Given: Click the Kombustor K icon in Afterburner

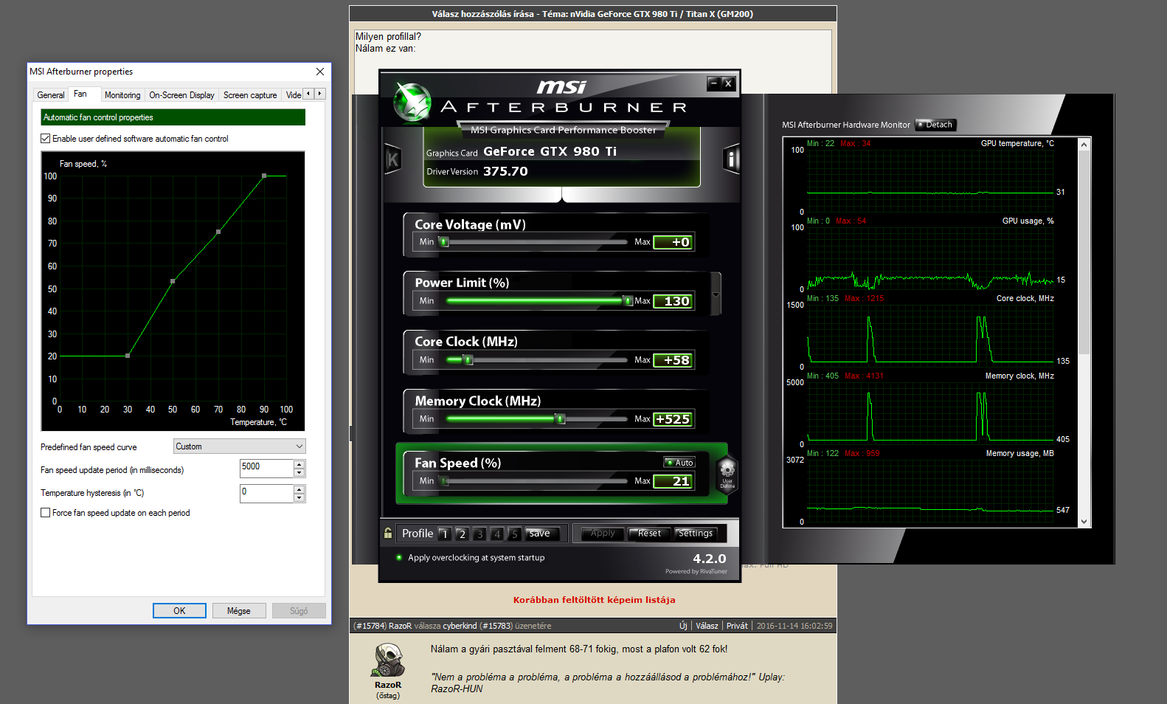Looking at the screenshot, I should 392,159.
